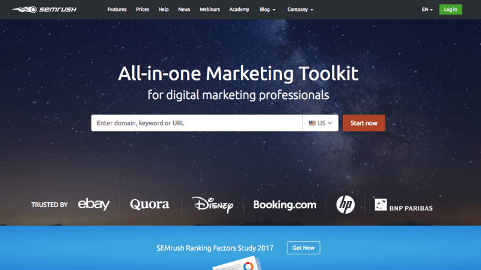This screenshot has height=270, width=481.
Task: Expand the Company menu
Action: pyautogui.click(x=300, y=10)
